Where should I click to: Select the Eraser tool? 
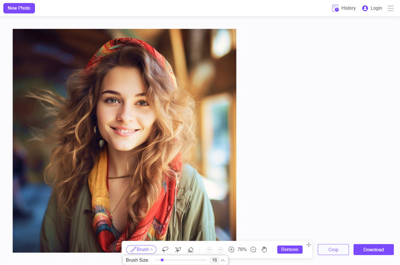pos(190,249)
